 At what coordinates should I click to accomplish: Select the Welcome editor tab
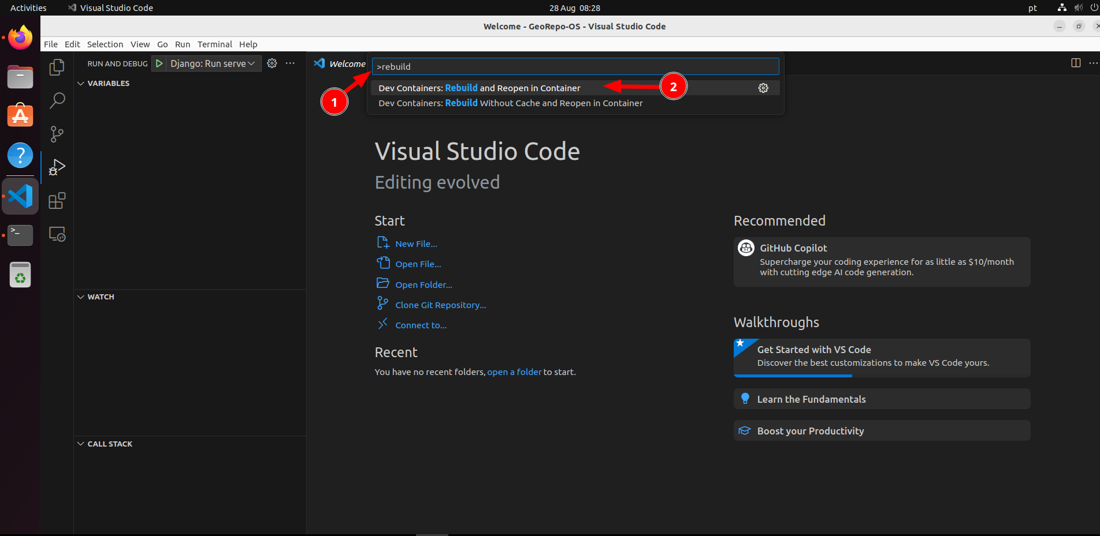(x=340, y=63)
